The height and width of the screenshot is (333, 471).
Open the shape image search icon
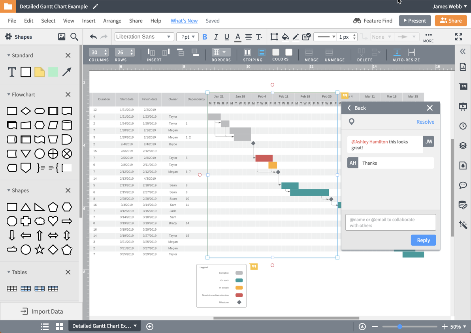tap(73, 37)
